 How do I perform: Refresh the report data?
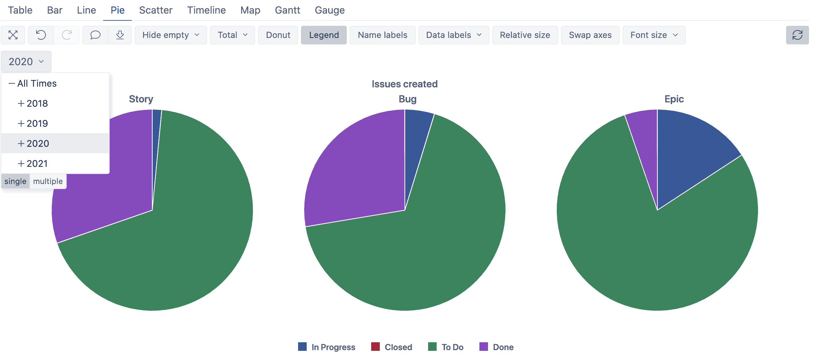click(x=797, y=35)
